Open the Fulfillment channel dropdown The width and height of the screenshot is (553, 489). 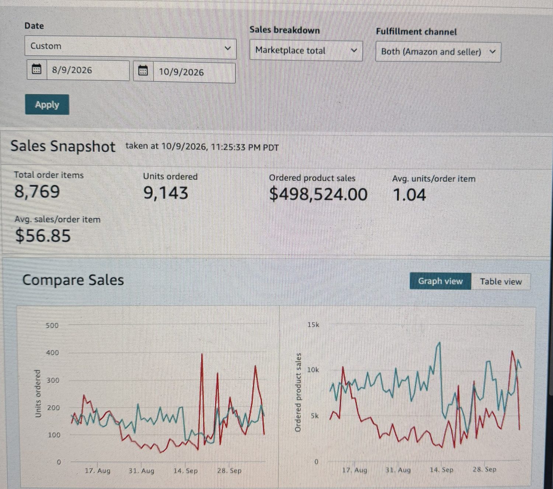pyautogui.click(x=438, y=52)
